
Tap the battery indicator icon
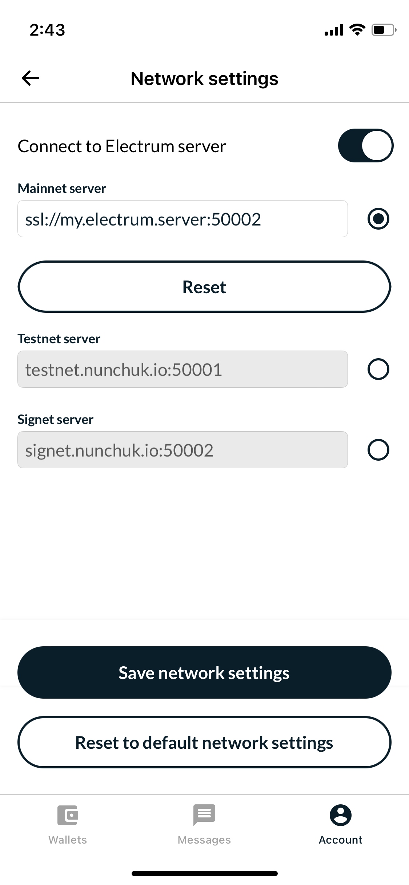[384, 30]
